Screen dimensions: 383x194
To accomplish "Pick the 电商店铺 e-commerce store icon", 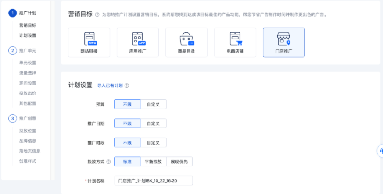I will [235, 39].
